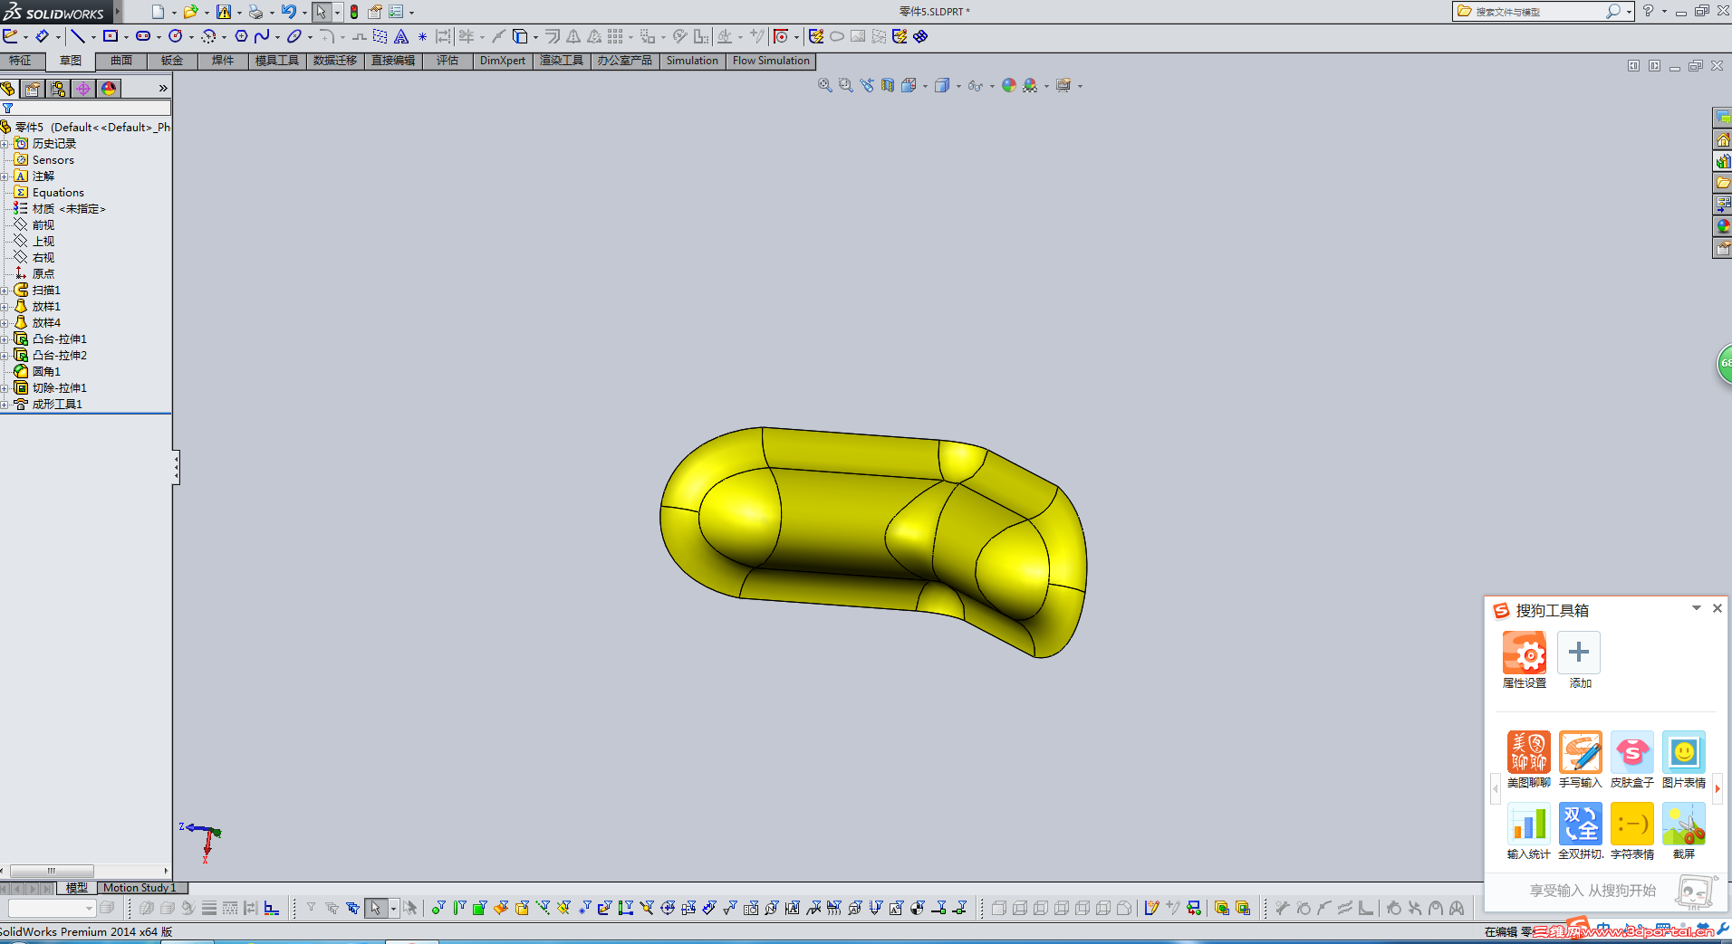Switch to the Simulation tab
Image resolution: width=1732 pixels, height=944 pixels.
692,61
